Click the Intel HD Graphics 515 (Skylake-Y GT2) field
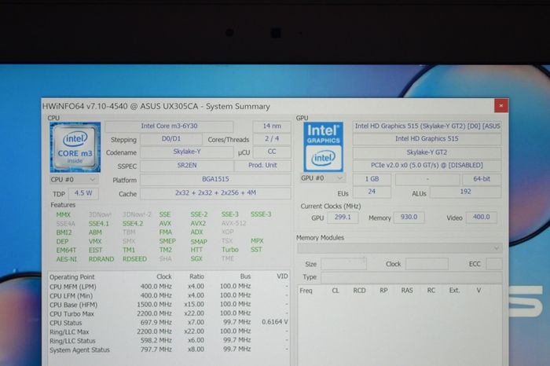The height and width of the screenshot is (366, 550). pos(427,126)
